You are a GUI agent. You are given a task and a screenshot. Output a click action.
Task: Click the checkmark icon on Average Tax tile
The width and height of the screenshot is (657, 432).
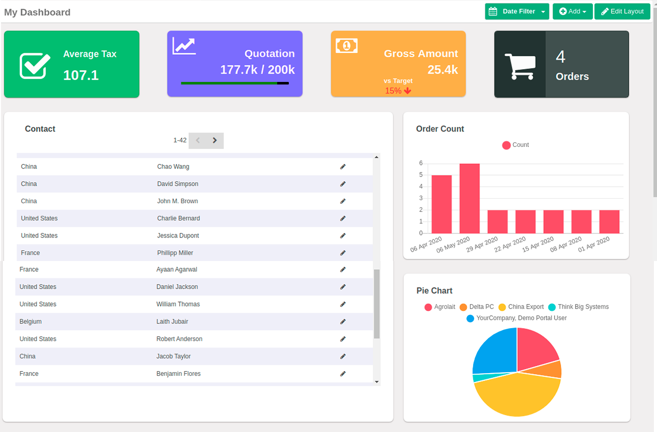(x=35, y=66)
